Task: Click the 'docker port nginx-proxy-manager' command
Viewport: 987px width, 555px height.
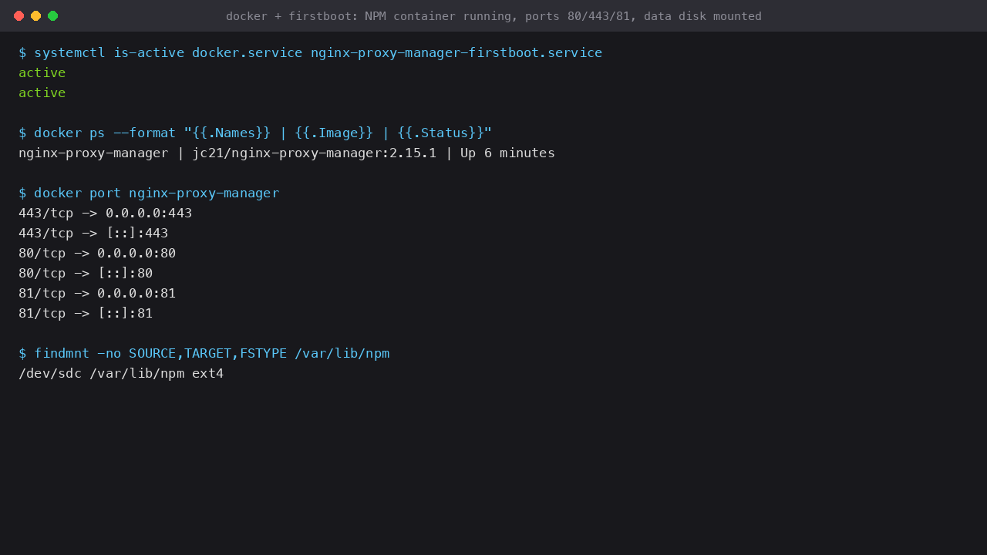Action: 149,193
